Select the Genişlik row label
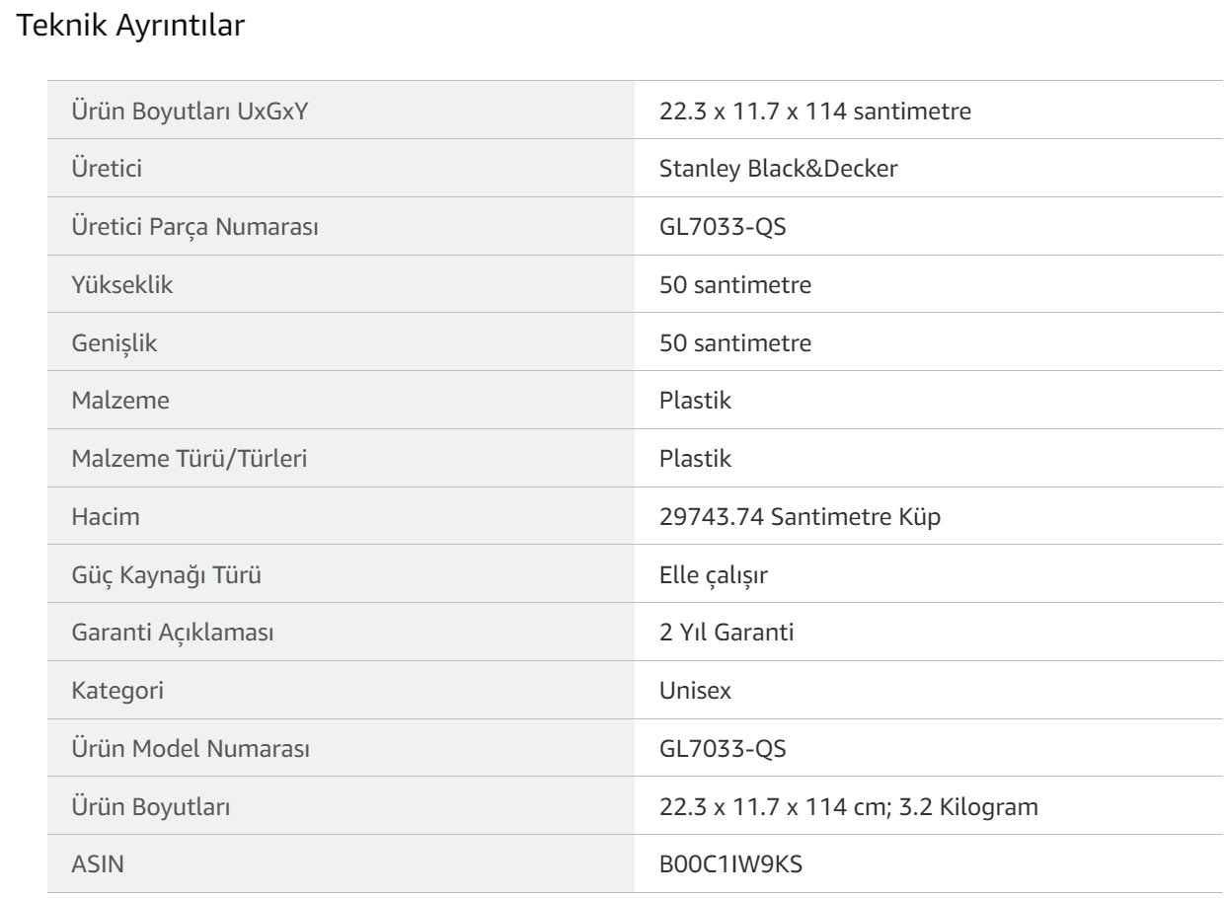 click(x=115, y=343)
